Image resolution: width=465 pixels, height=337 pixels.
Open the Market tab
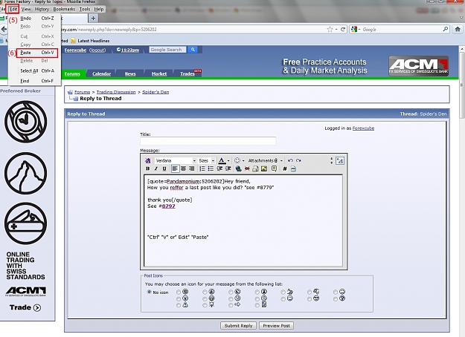[x=159, y=73]
